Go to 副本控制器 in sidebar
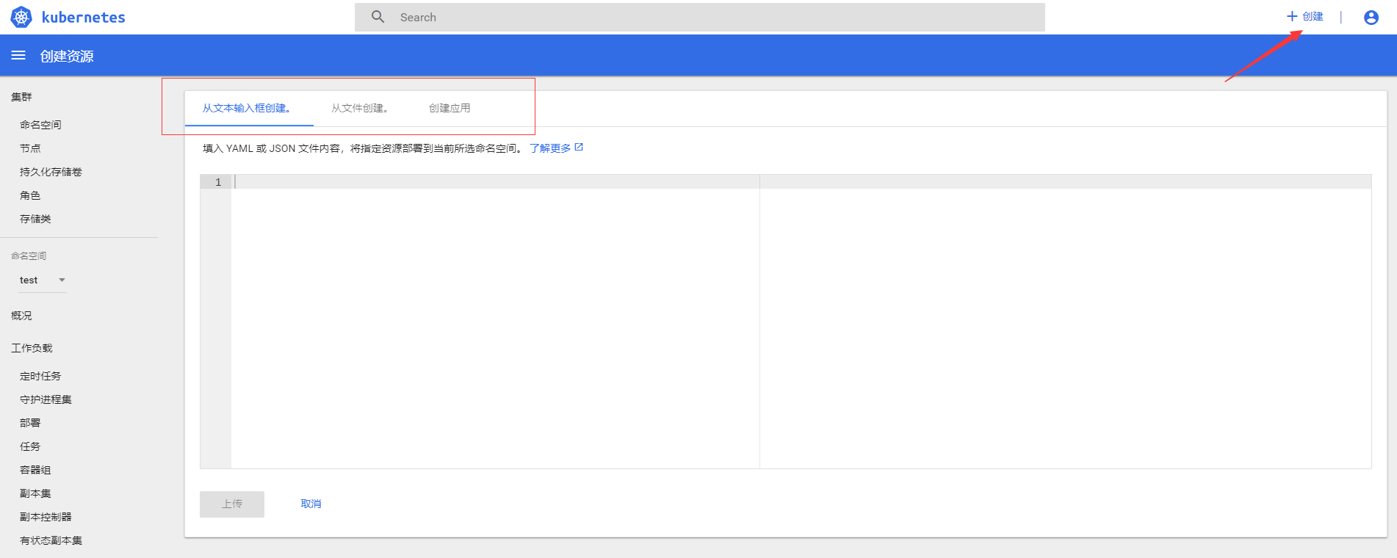 point(46,517)
